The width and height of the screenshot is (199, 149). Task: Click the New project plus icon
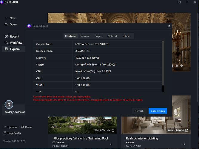click(x=6, y=18)
